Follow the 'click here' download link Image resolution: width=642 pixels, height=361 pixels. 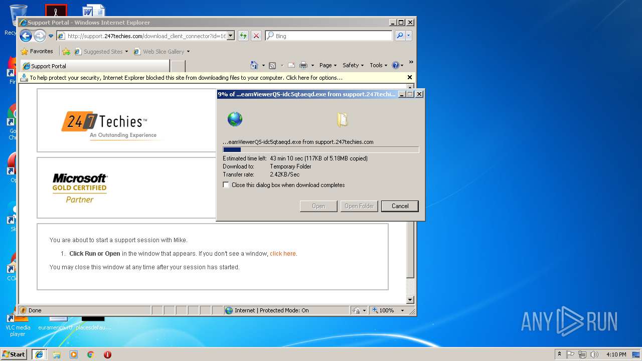(283, 254)
